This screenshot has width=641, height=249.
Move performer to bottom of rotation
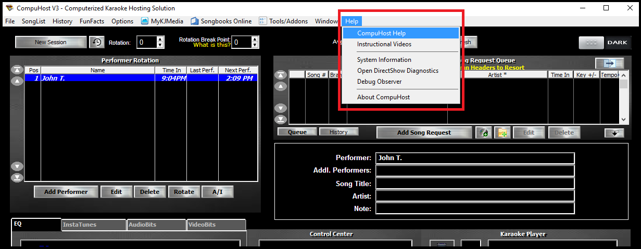17,178
